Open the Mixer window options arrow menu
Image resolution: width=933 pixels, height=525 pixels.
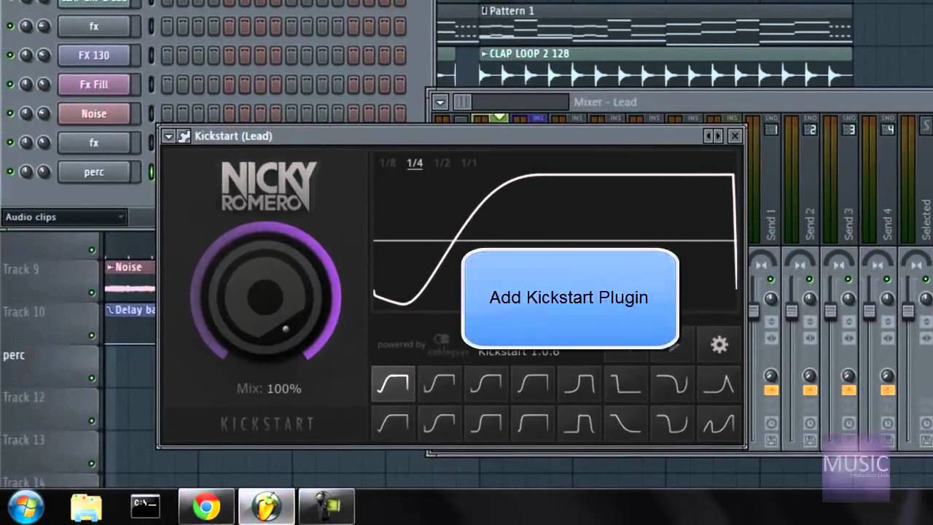[x=440, y=102]
